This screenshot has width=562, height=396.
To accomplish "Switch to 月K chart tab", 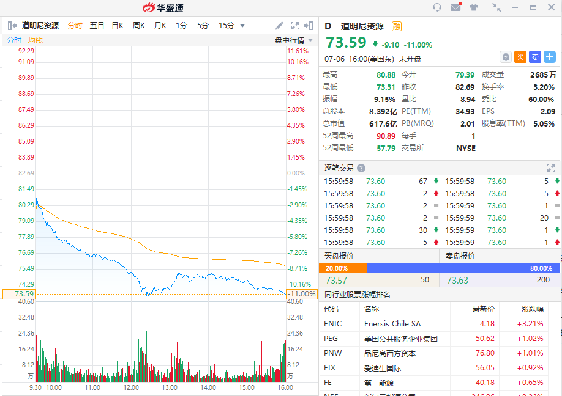I will pyautogui.click(x=160, y=26).
